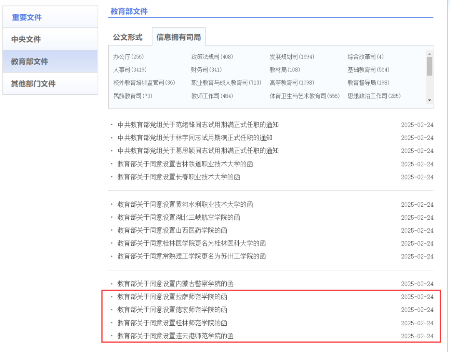Open 吉林铁道职业技术大学 approval letter
Viewport: 450px width, 352px height.
pyautogui.click(x=185, y=164)
